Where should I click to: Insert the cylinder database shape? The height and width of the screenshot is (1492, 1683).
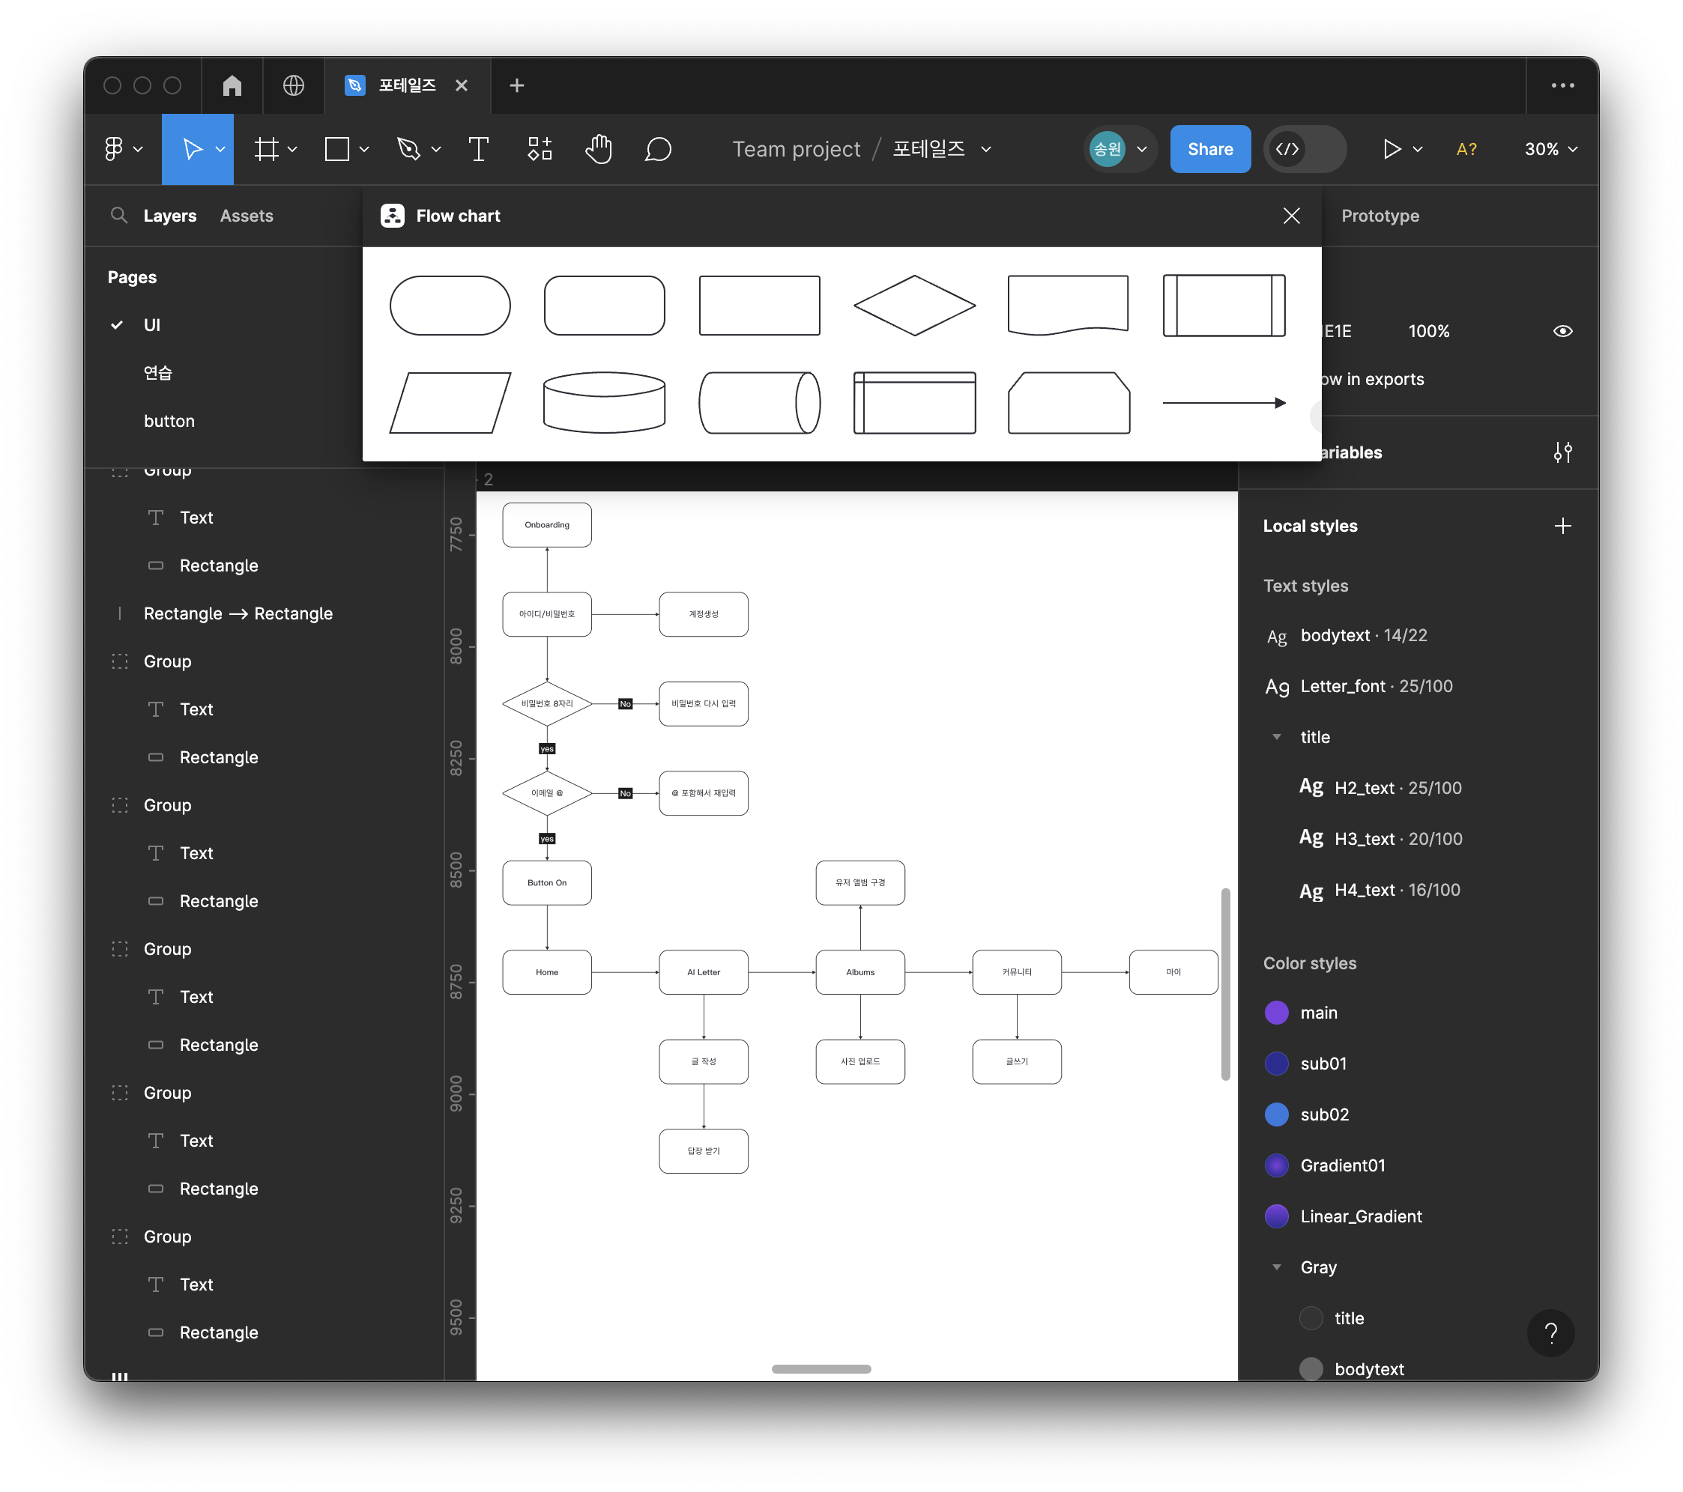tap(605, 402)
